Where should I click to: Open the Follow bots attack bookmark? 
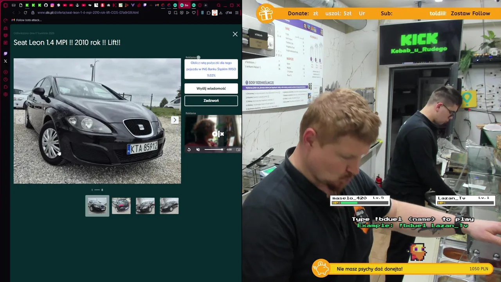coord(27,20)
